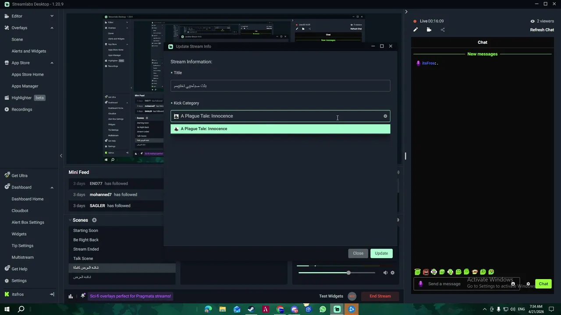Click the eye icon beside the viewer count
Viewport: 561px width, 315px height.
tap(533, 21)
